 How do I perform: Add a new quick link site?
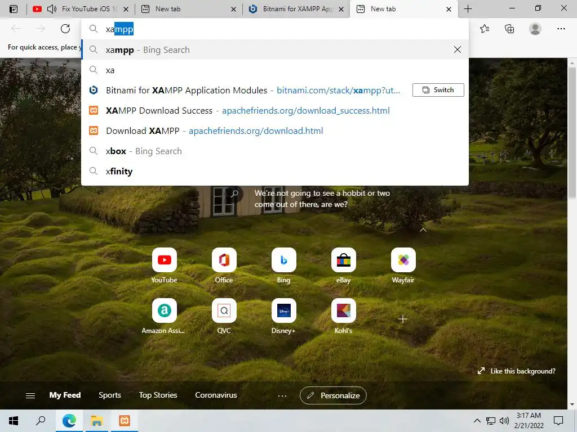pos(402,319)
